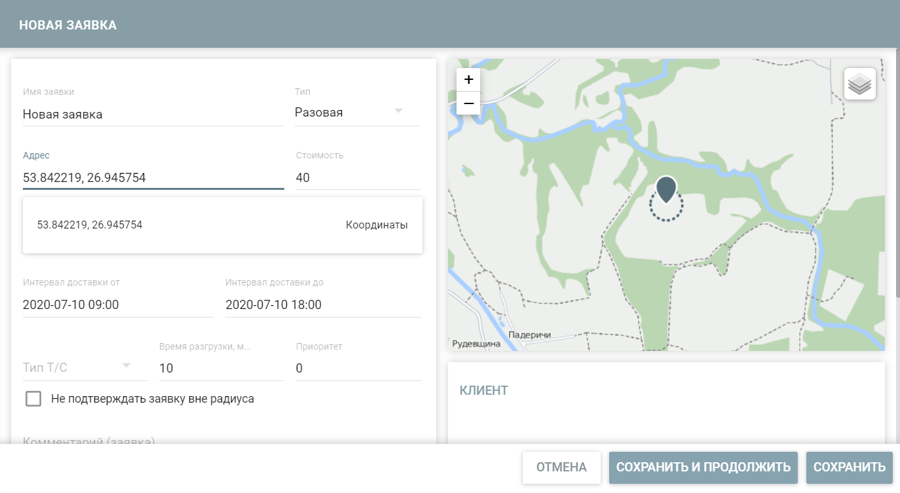
Task: Click the map zoom out icon
Action: coord(468,103)
